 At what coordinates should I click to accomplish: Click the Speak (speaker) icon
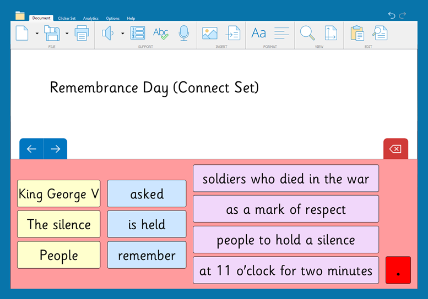click(107, 34)
